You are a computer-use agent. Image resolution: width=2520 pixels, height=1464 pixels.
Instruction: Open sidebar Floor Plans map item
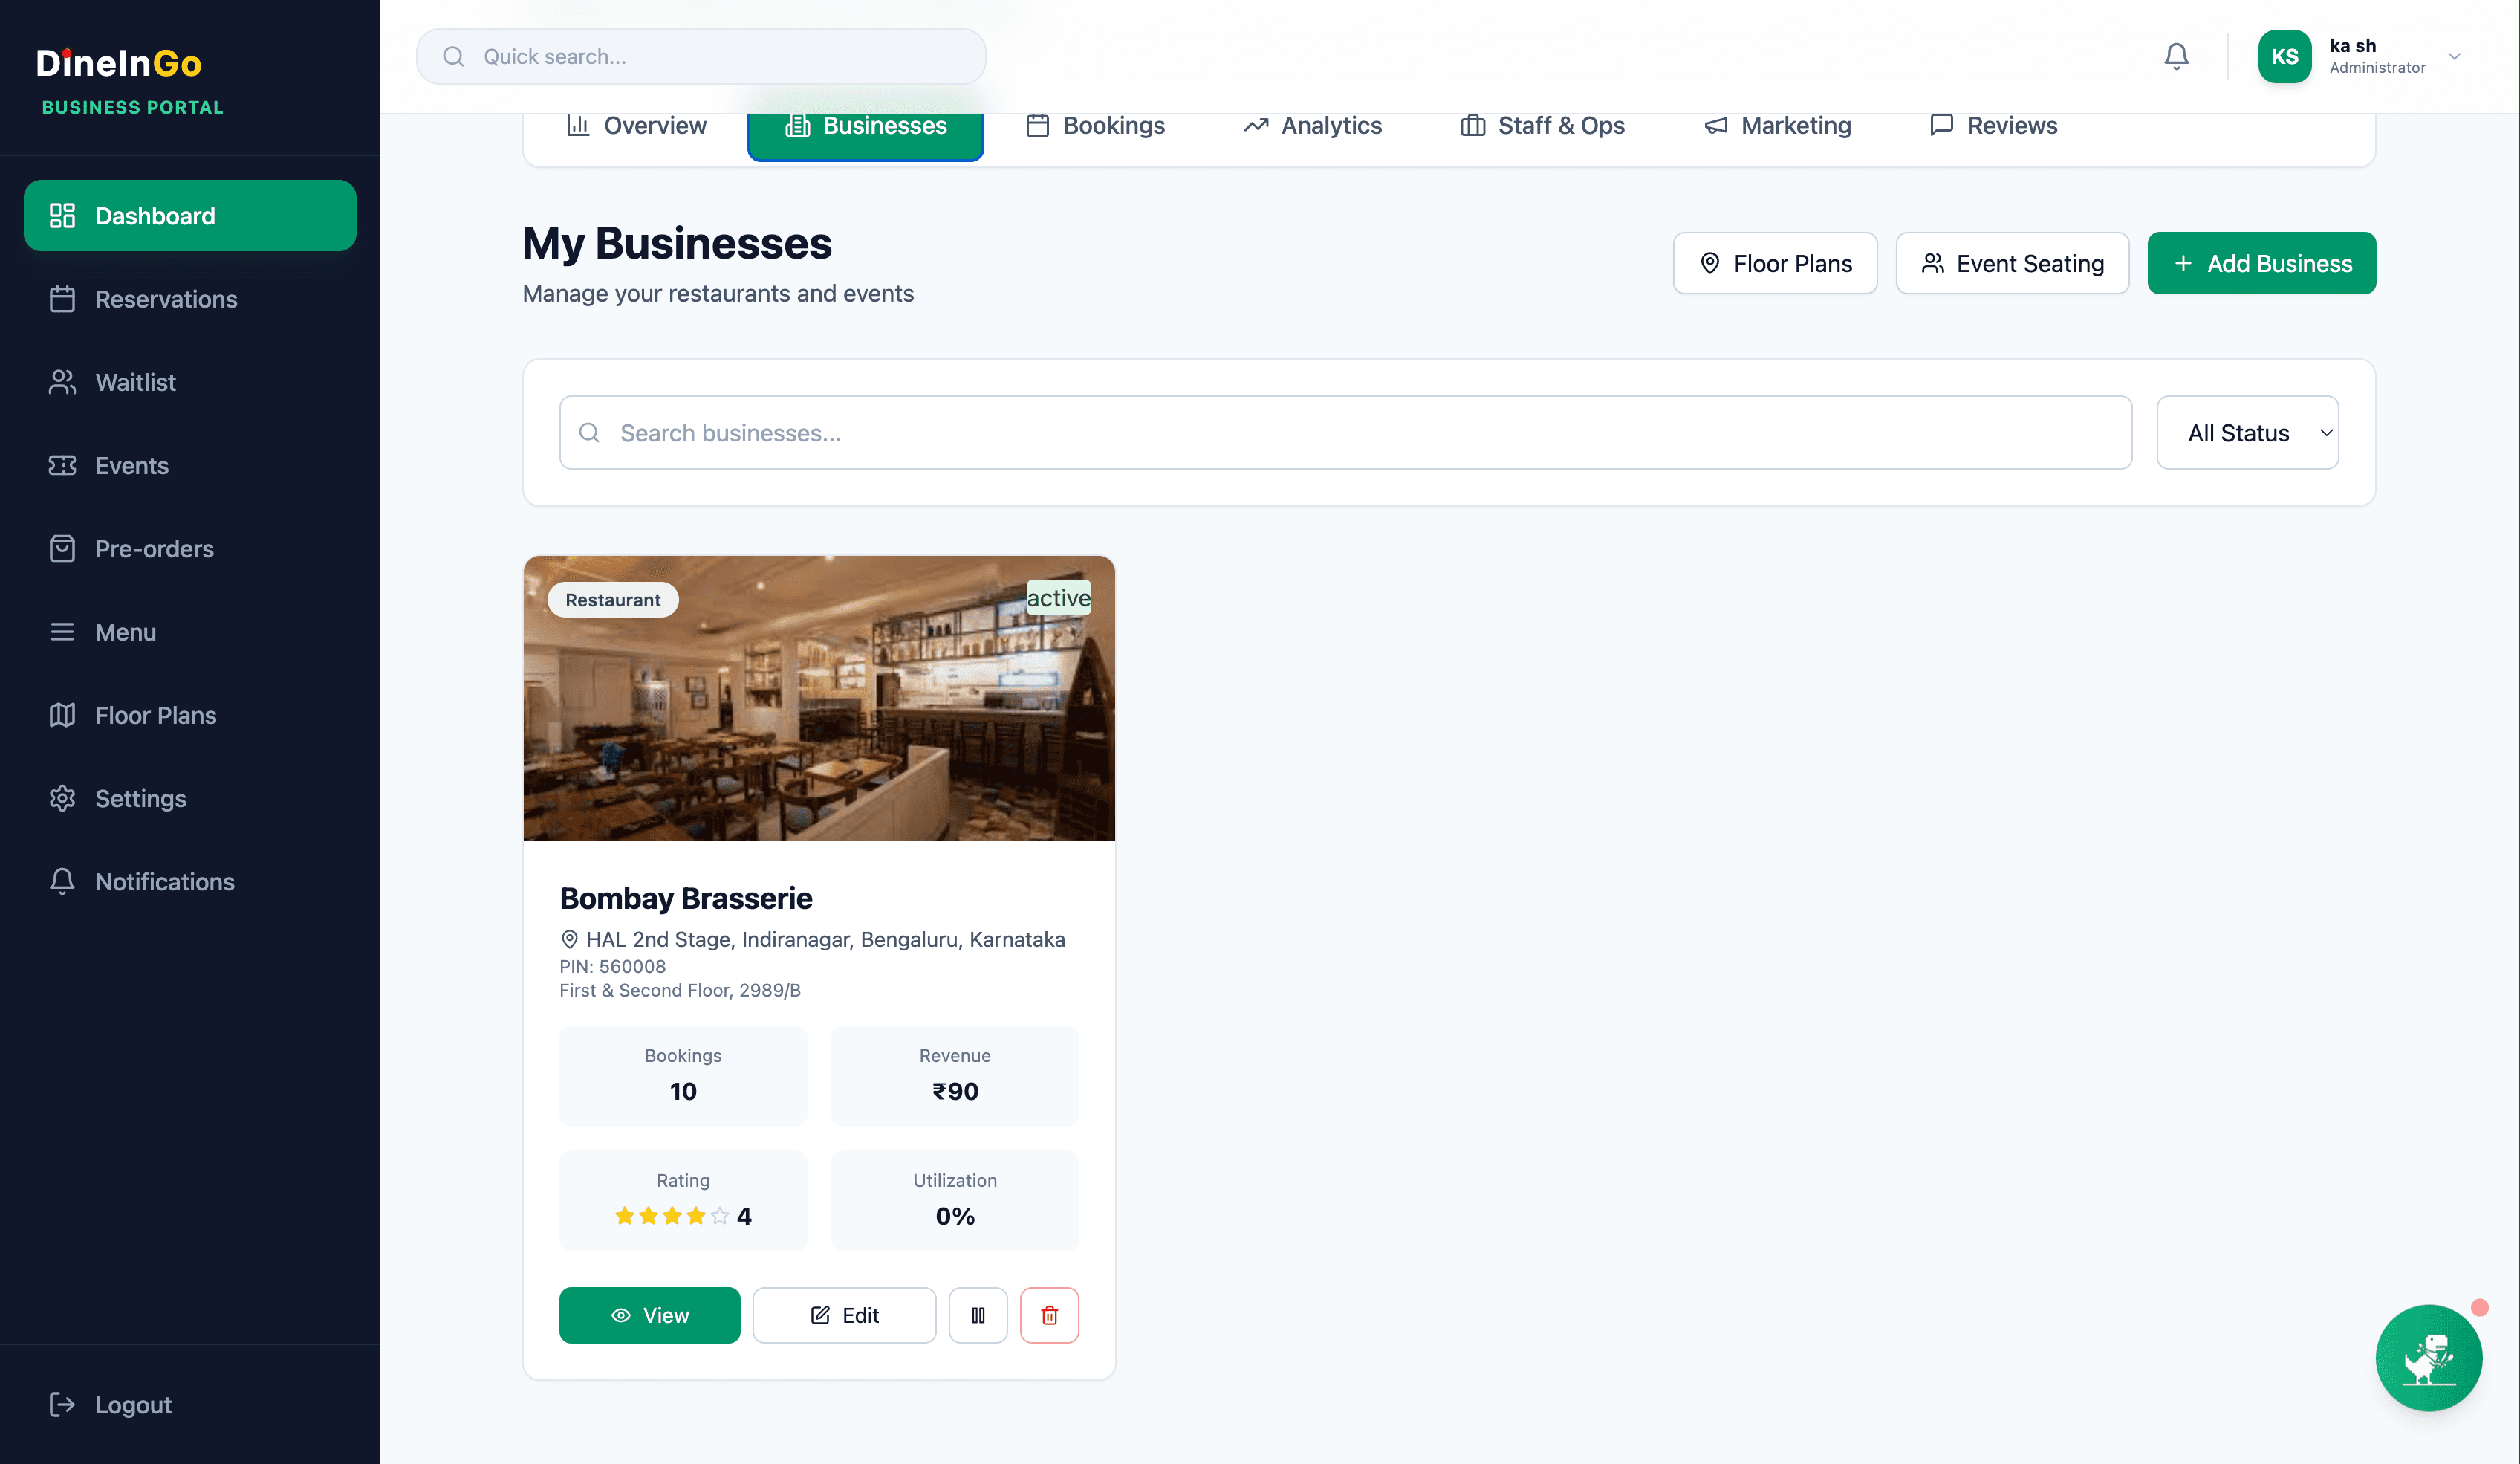155,715
